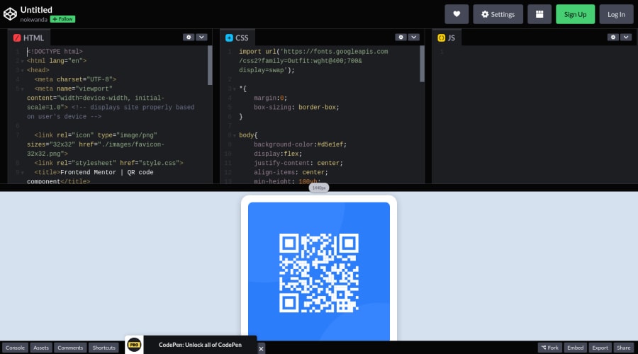
Task: Collapse the head tag fold arrow
Action: coord(23,70)
